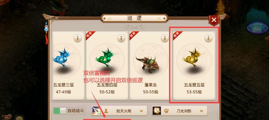Toggle the 自动战斗 auto-battle switch
Image resolution: width=269 pixels, height=120 pixels.
click(x=59, y=111)
